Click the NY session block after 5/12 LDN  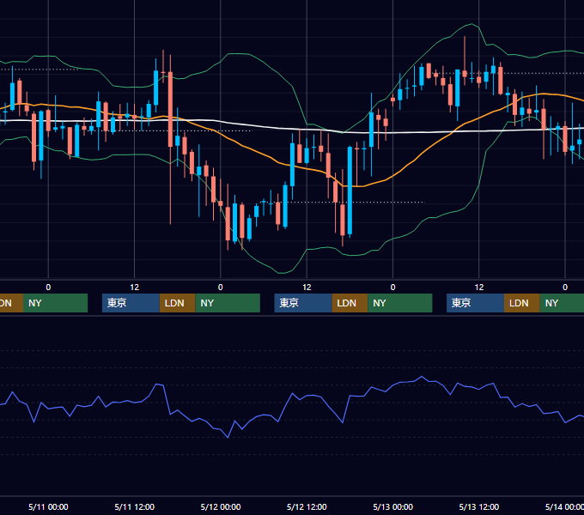[x=400, y=303]
